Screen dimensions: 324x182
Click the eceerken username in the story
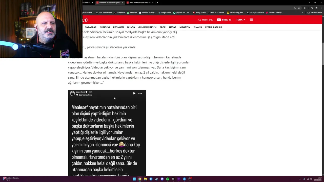pos(80,92)
